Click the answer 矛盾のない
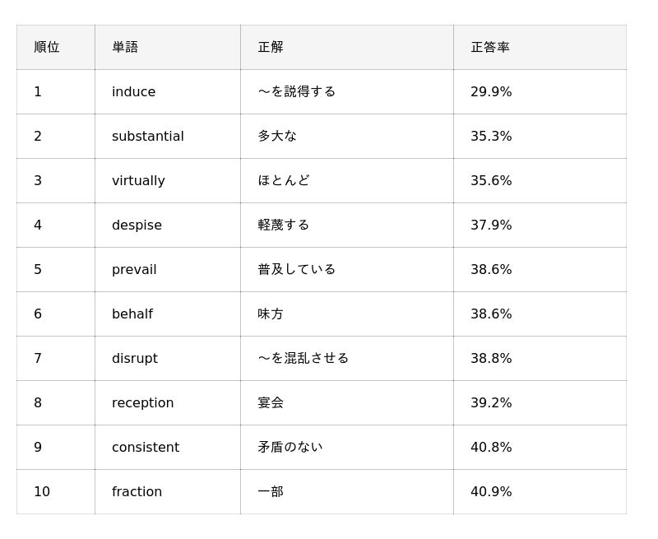658x539 pixels. [x=290, y=447]
